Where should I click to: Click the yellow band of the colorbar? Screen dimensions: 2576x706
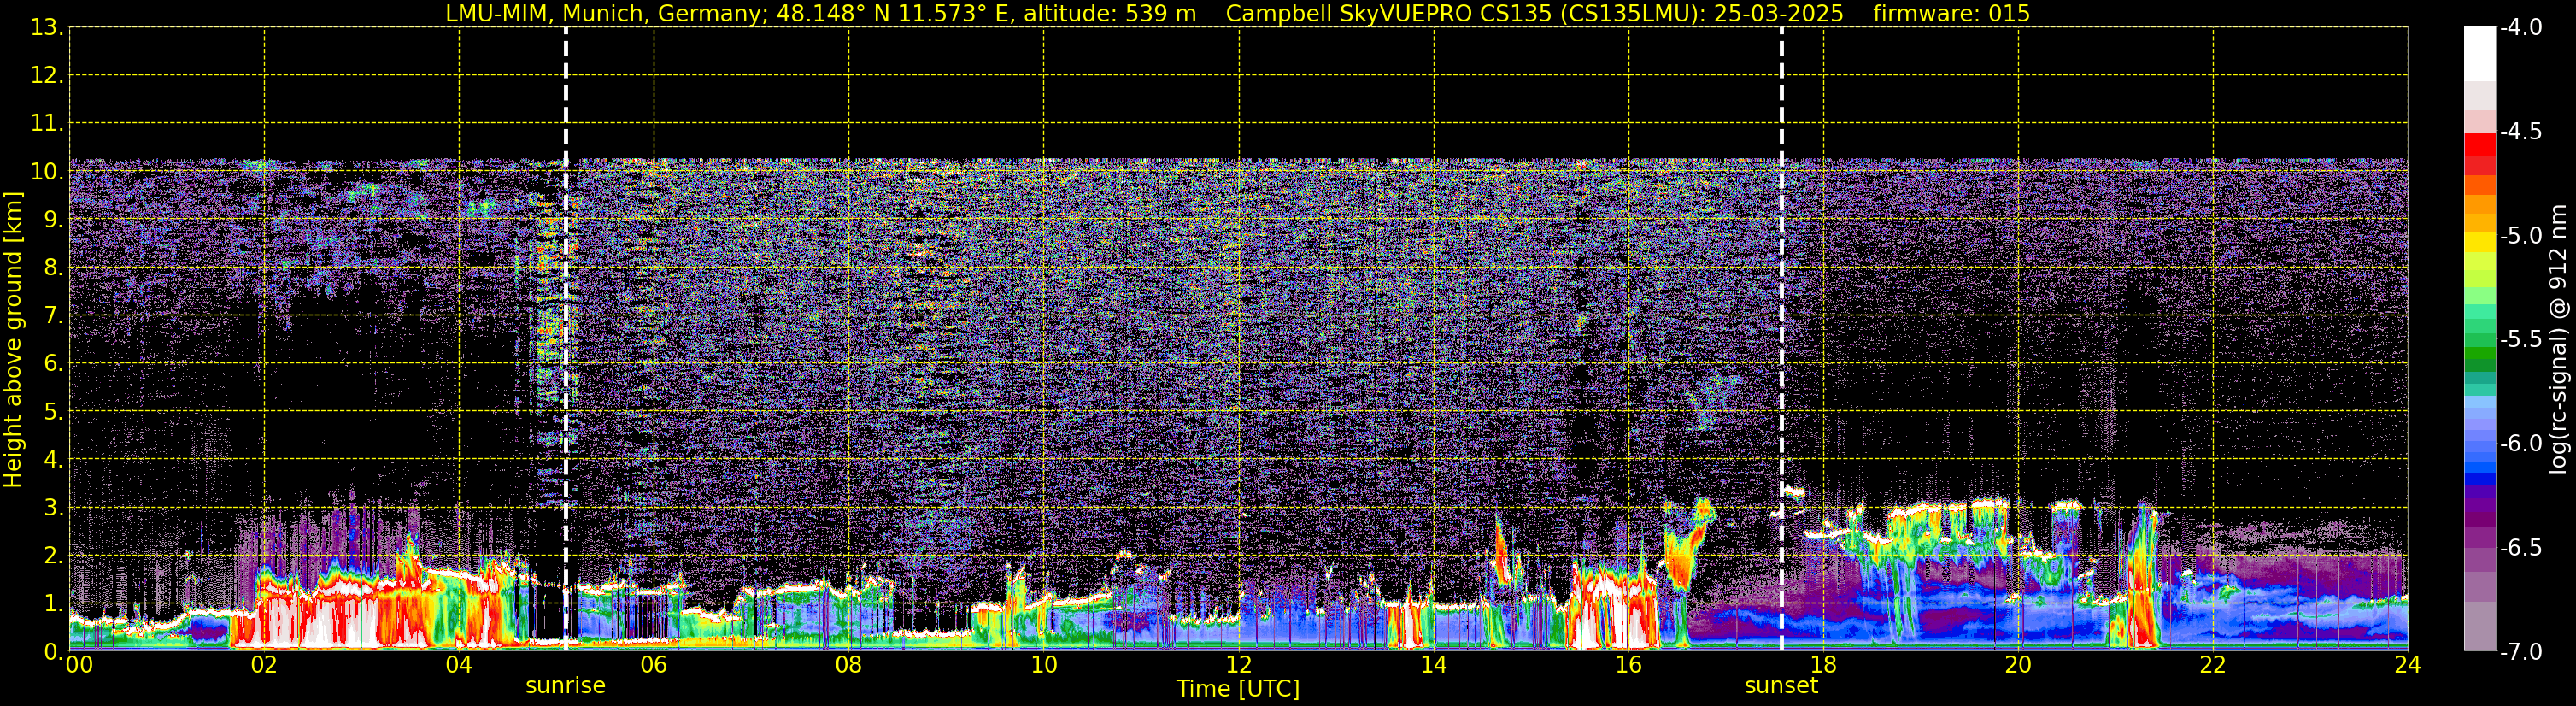pos(2480,243)
